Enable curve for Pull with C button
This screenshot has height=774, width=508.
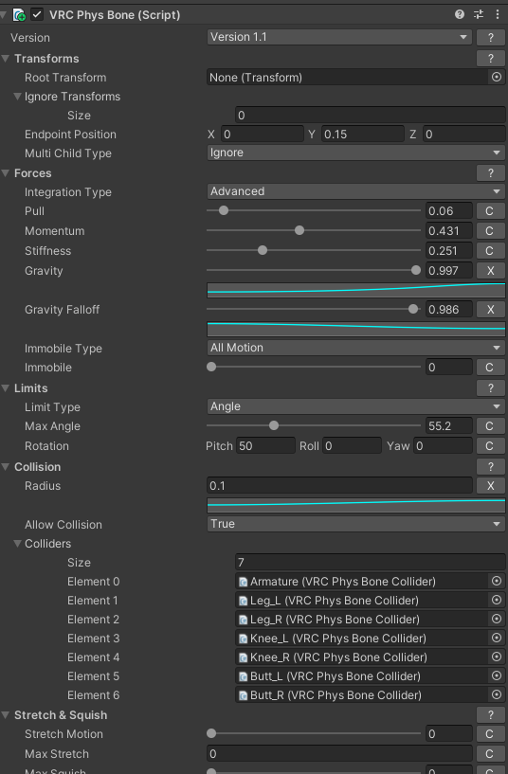coord(490,211)
